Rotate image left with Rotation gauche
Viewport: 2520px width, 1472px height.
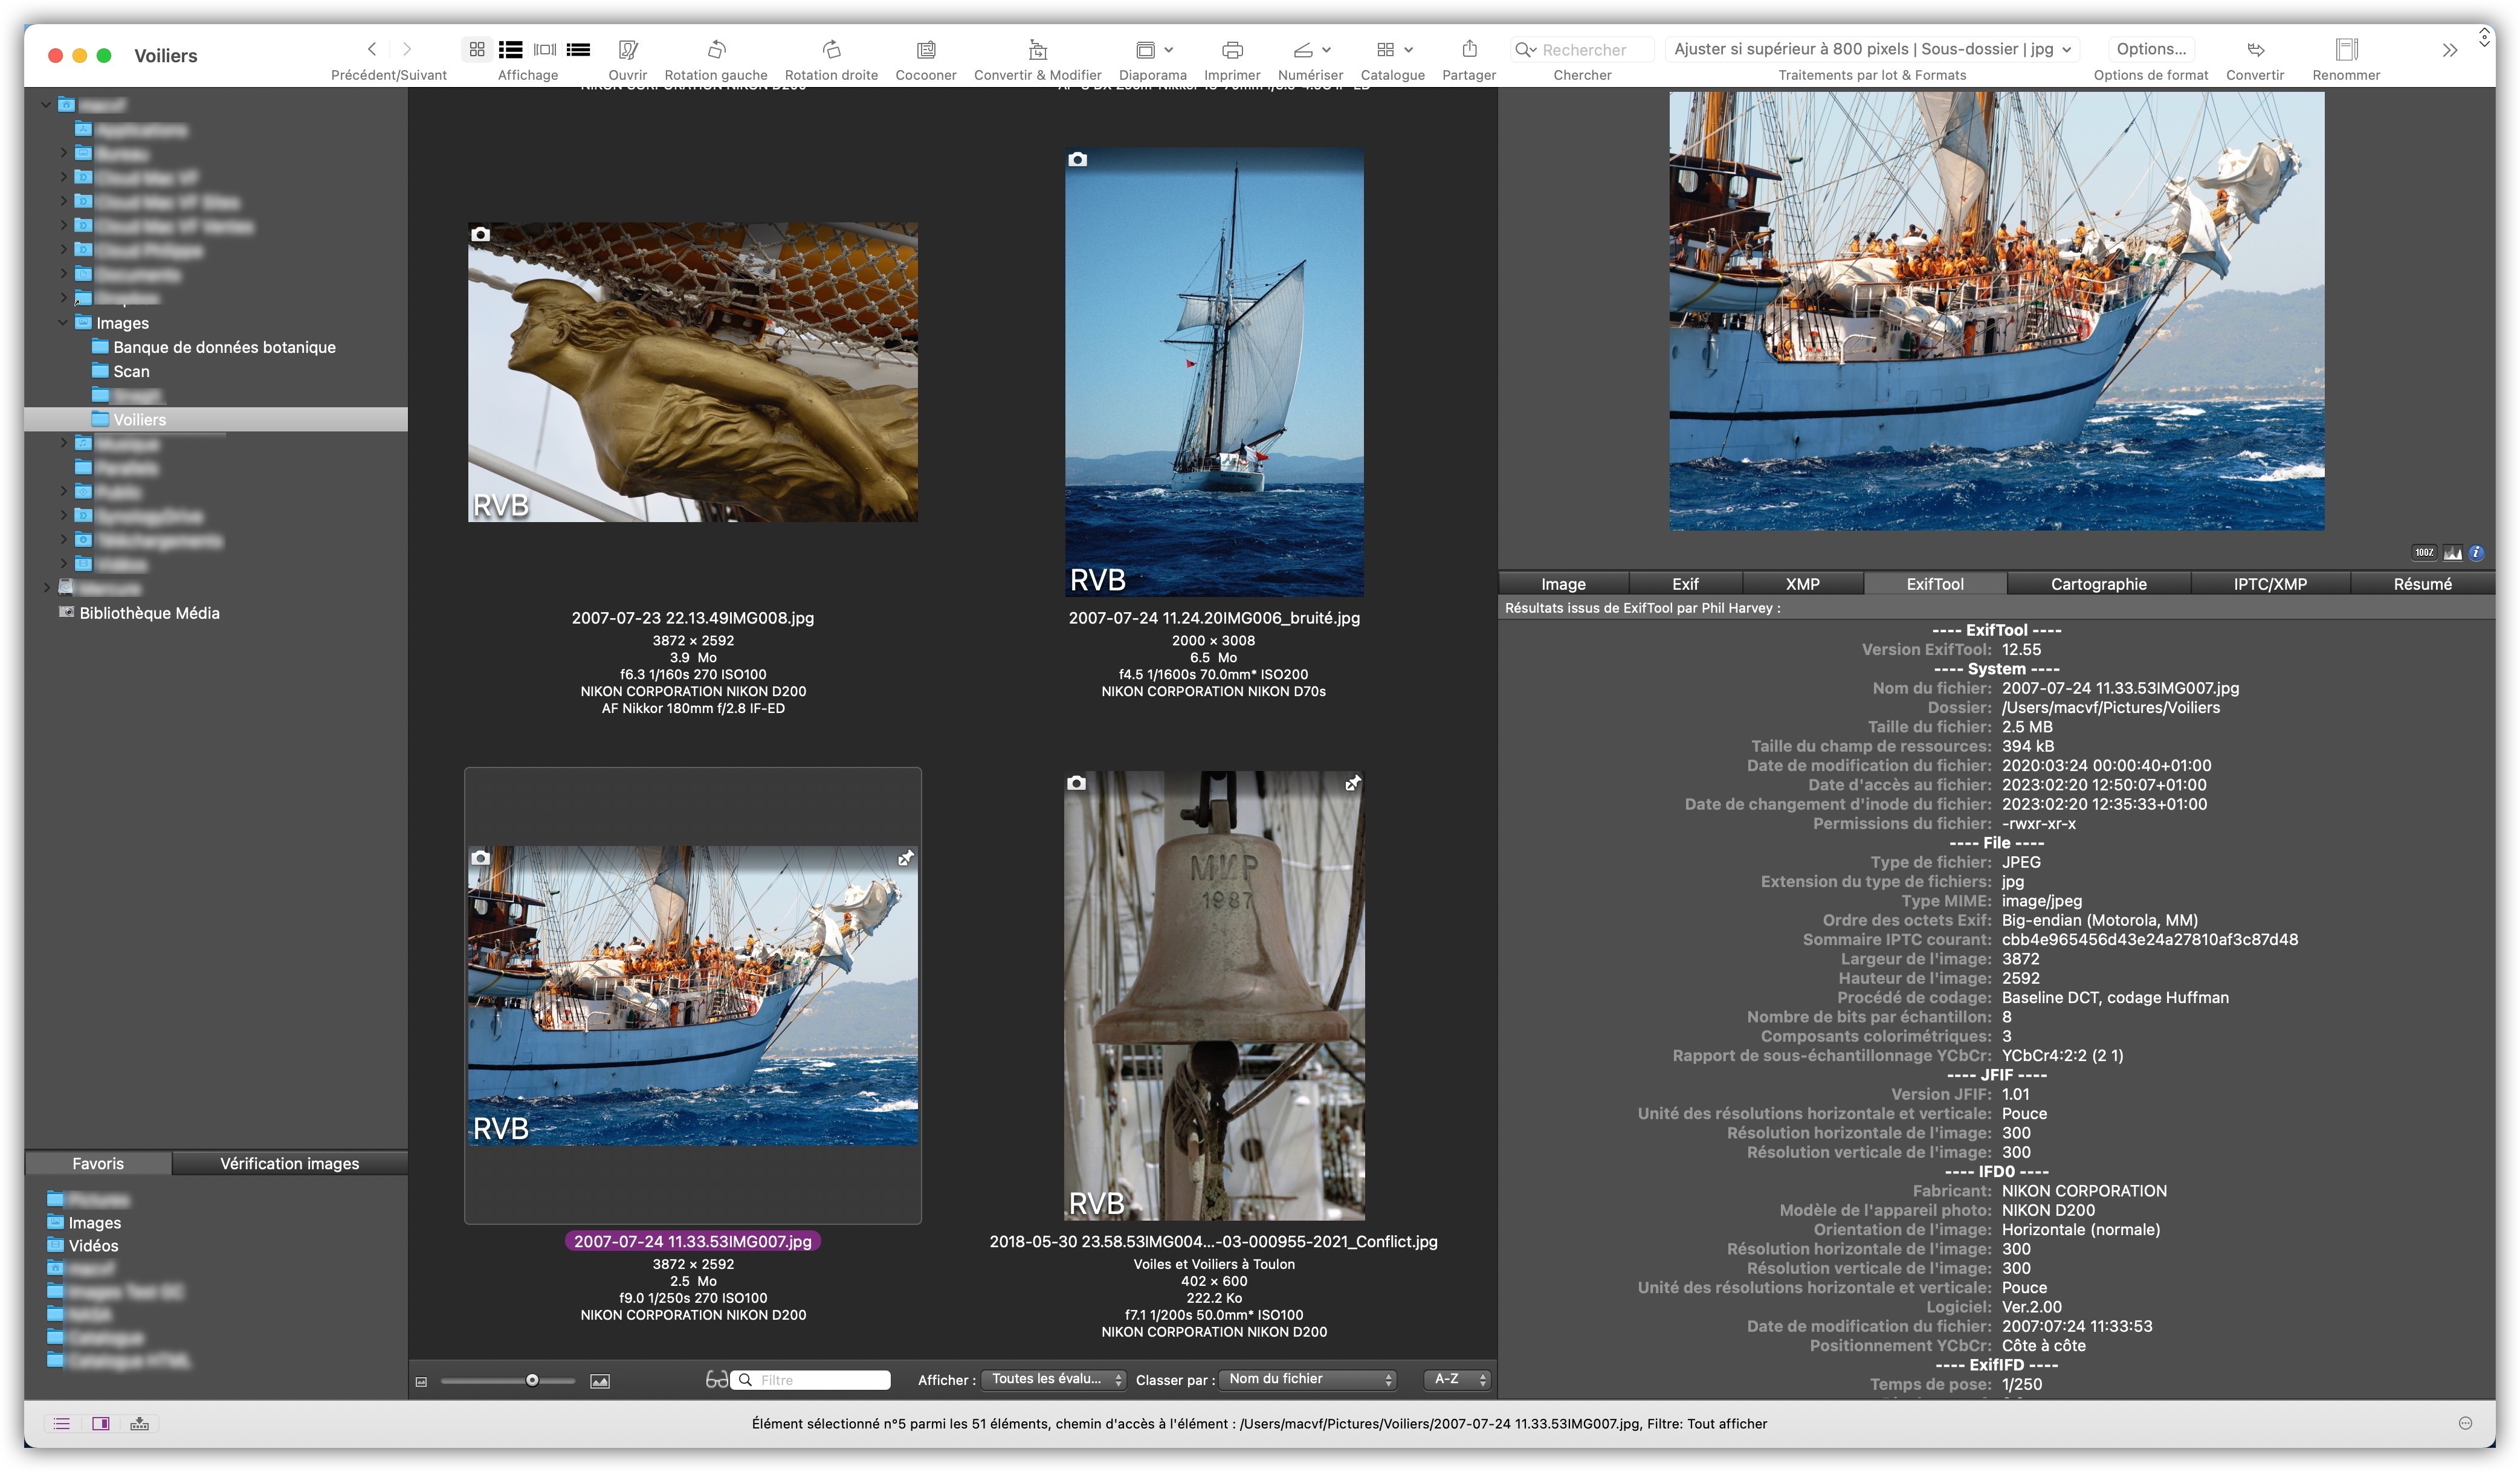[x=716, y=49]
